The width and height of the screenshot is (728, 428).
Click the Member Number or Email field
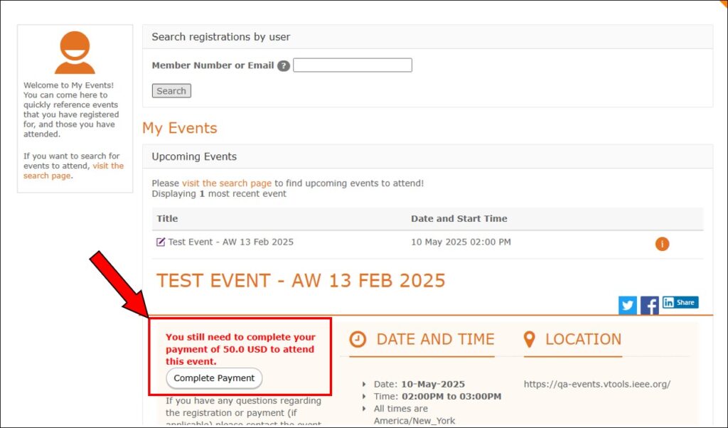[x=353, y=65]
